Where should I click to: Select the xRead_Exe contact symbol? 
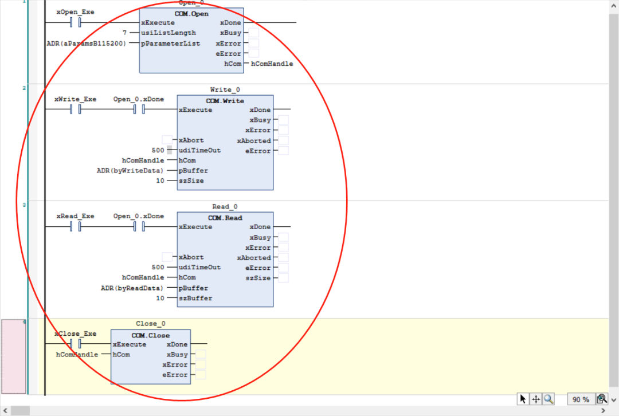[x=76, y=226]
